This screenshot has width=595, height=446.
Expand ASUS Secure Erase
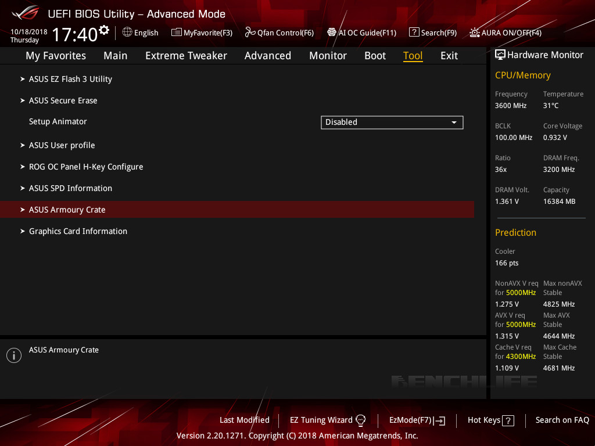click(63, 100)
